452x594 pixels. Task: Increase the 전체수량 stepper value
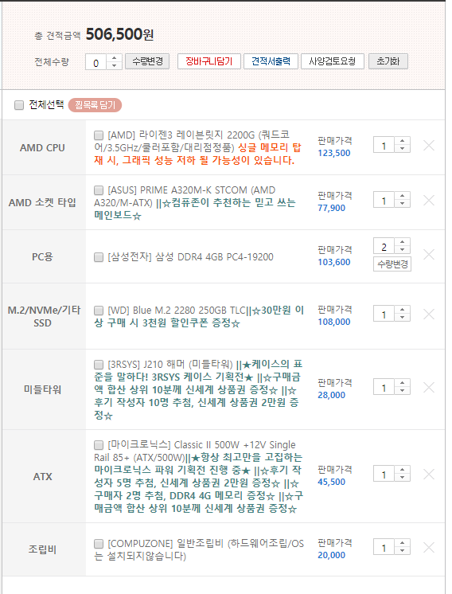click(x=114, y=58)
